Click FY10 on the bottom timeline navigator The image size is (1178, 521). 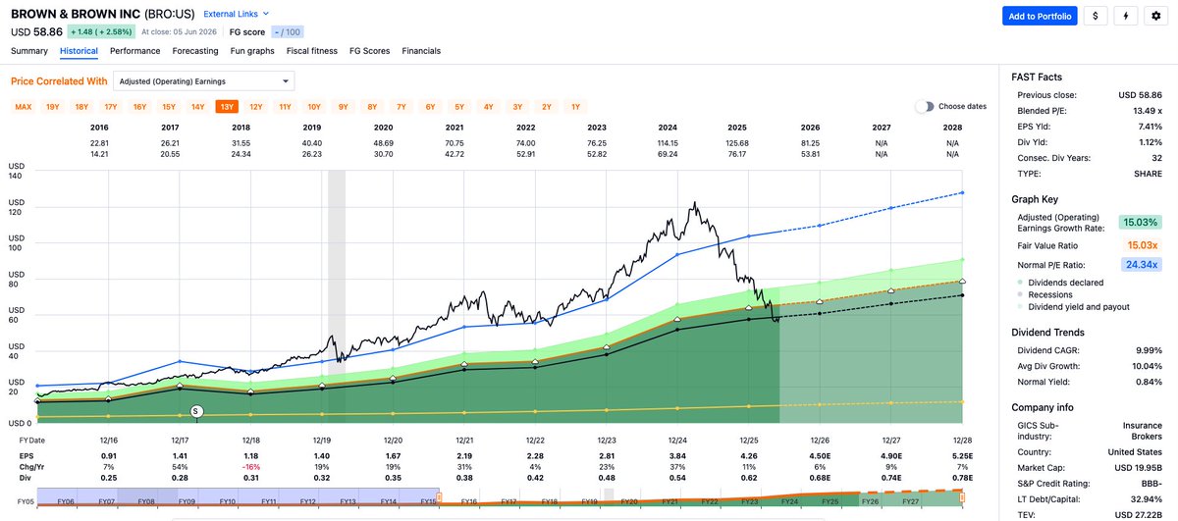(x=228, y=500)
